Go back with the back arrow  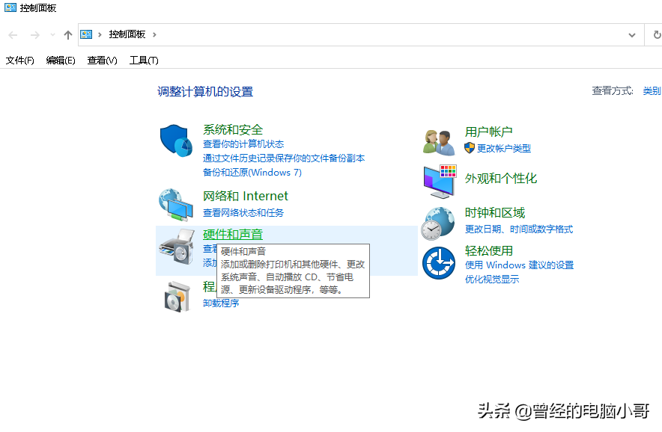(13, 35)
